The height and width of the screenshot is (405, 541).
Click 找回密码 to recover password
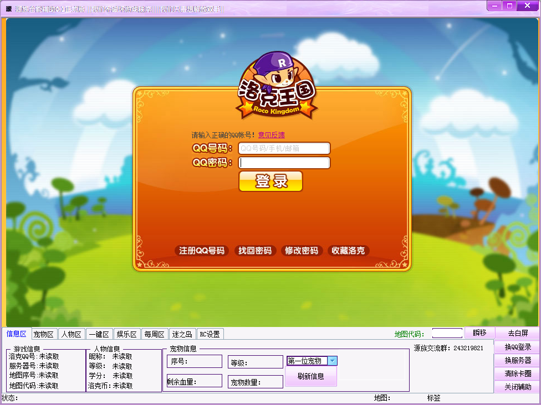tap(255, 251)
